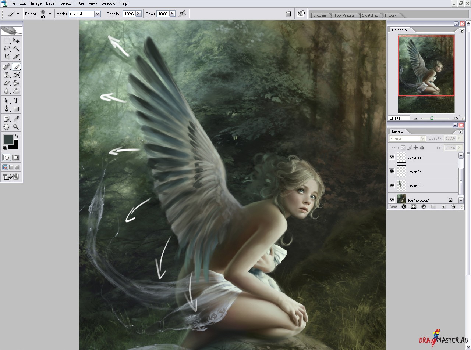The image size is (471, 350).
Task: Select the Eyedropper tool
Action: [x=16, y=119]
